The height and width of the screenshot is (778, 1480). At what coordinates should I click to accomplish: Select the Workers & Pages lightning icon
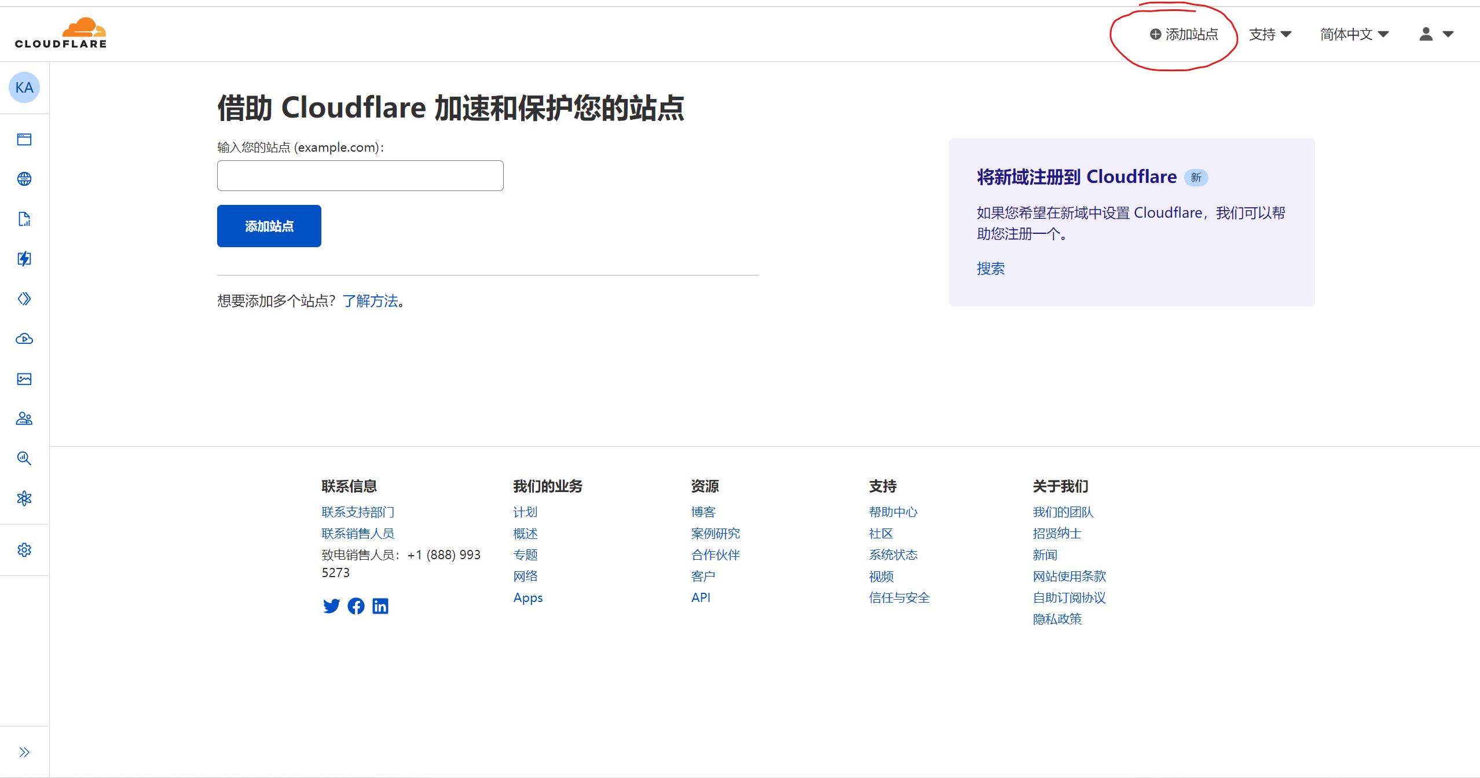click(24, 259)
